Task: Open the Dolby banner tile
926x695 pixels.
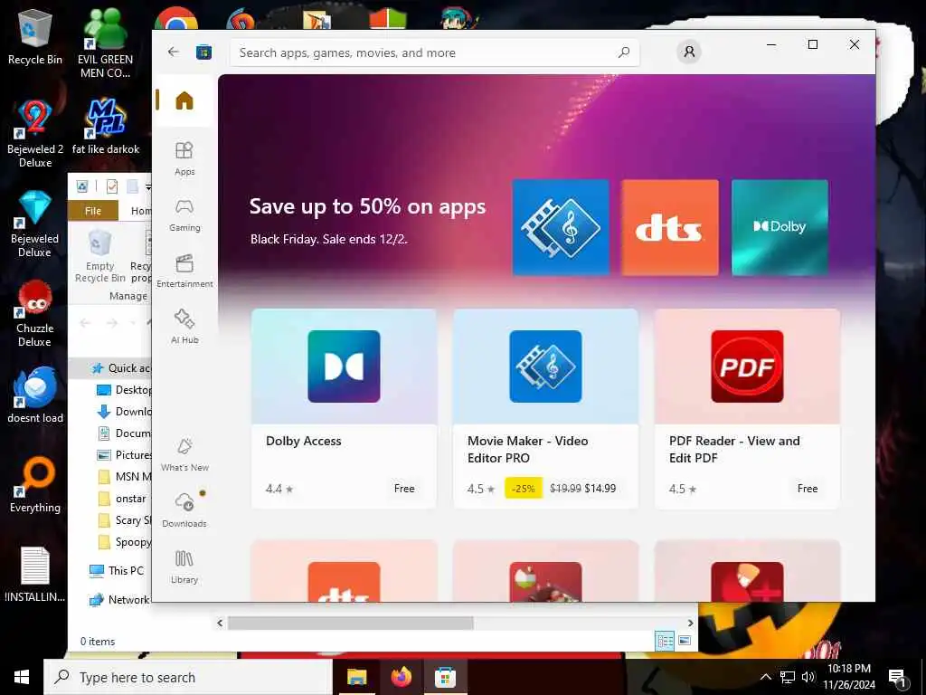Action: pos(780,227)
